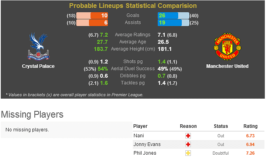The height and width of the screenshot is (159, 266).
Task: Click the Missing Players section heading
Action: pos(32,114)
